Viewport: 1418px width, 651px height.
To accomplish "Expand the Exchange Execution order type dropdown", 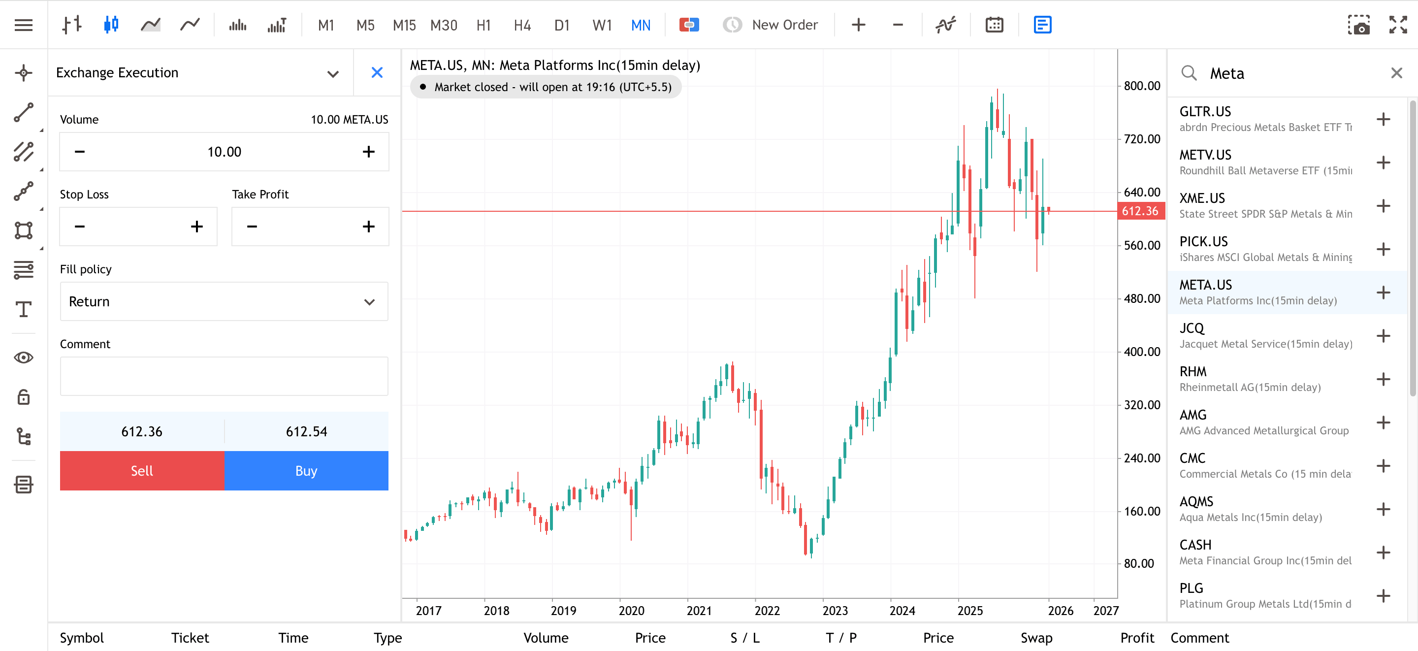I will click(x=332, y=73).
